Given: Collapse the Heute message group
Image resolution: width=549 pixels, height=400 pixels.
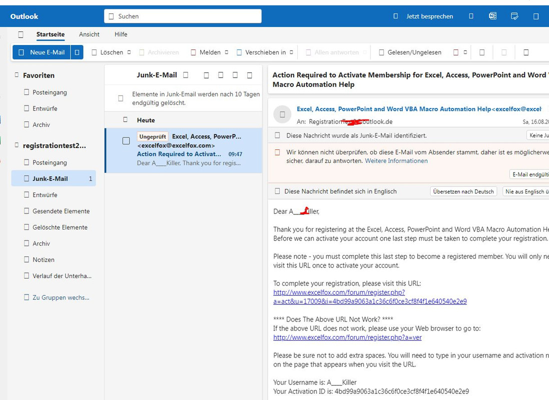Looking at the screenshot, I should (x=125, y=119).
